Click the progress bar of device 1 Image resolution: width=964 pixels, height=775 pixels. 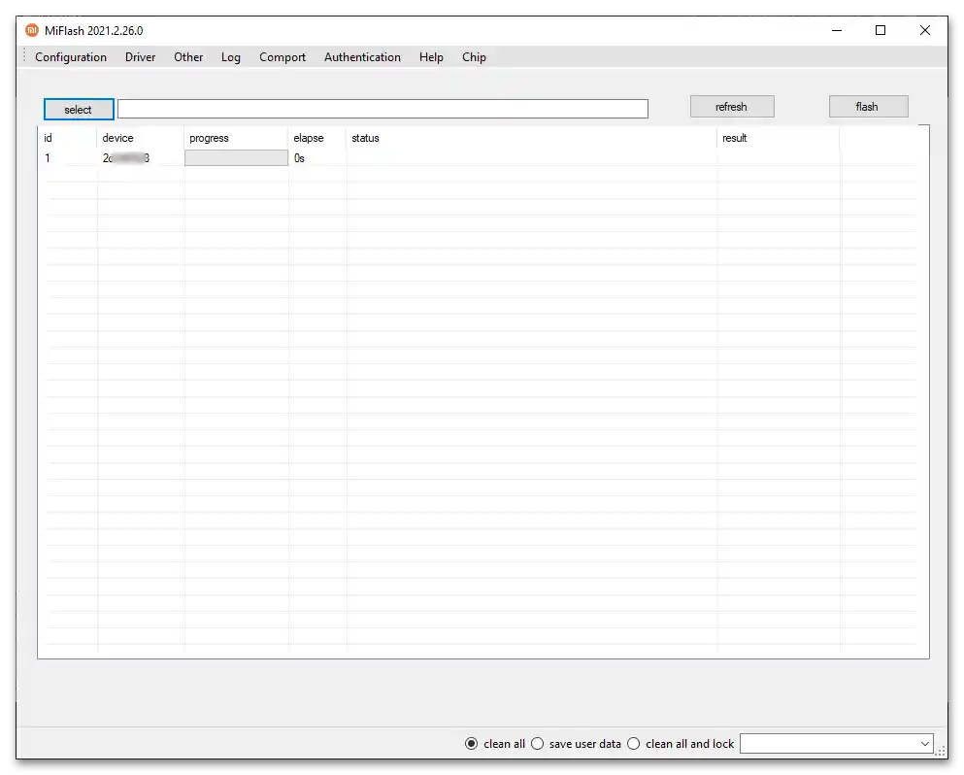click(x=236, y=158)
